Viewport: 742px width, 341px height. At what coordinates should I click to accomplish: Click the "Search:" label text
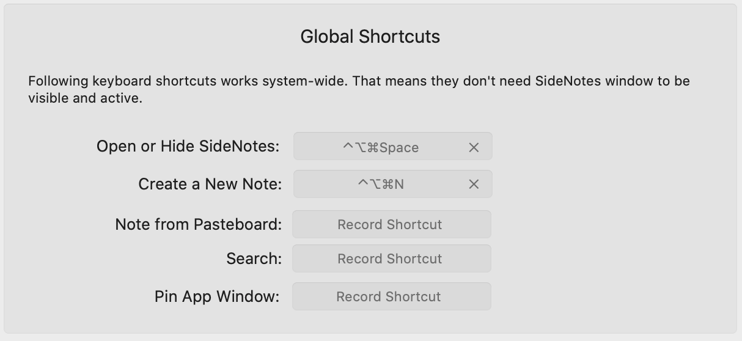(x=254, y=258)
